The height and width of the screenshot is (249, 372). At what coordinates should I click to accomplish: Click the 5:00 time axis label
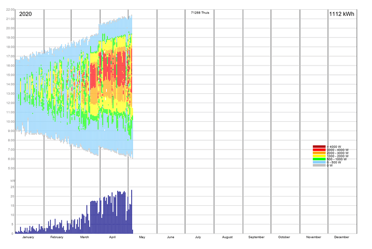(x=11, y=168)
